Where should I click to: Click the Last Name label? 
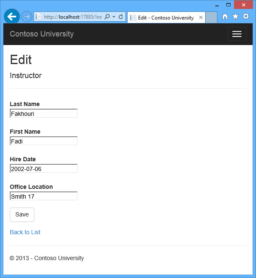25,104
